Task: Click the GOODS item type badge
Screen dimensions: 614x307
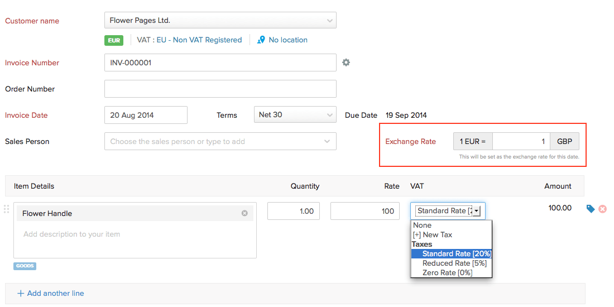Action: (25, 266)
